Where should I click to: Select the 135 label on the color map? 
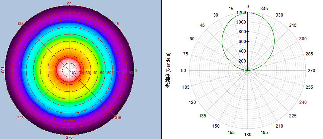(21, 24)
